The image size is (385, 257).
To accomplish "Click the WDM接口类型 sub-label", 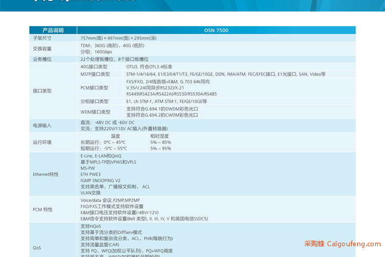I will [95, 112].
